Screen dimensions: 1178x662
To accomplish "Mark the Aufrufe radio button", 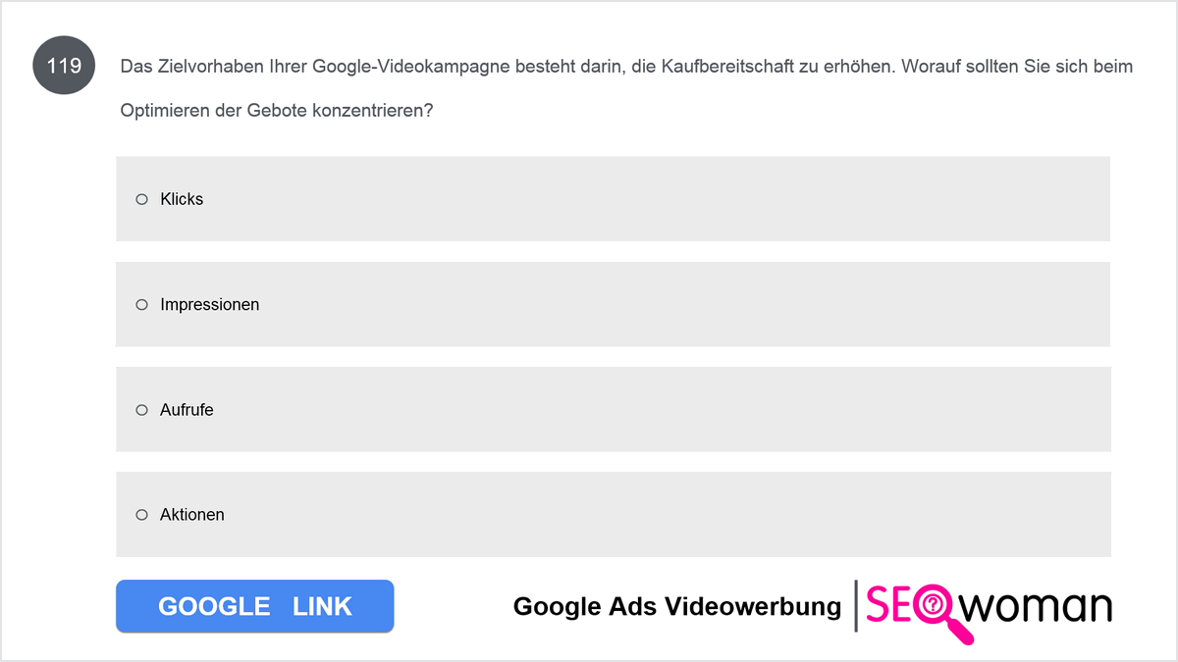I will pos(141,410).
